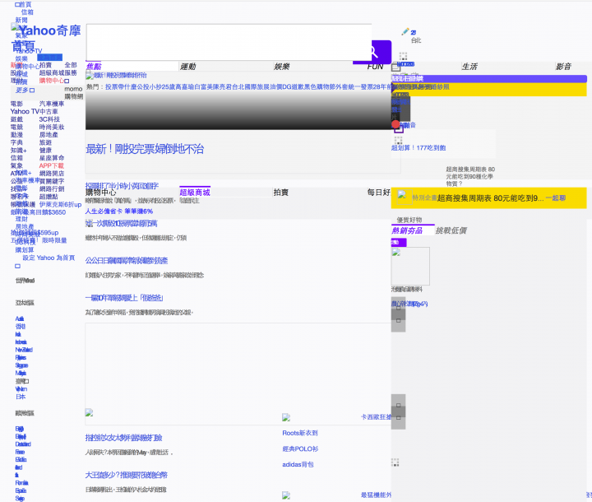The image size is (592, 502).
Task: Open the 超划算！177吃到飽 link
Action: coord(419,148)
